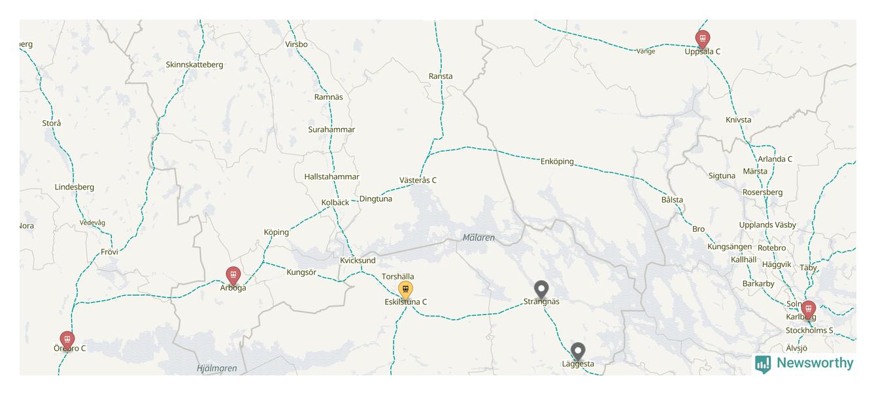Select the Skinnskatteberg town label
The image size is (876, 395).
pyautogui.click(x=195, y=65)
